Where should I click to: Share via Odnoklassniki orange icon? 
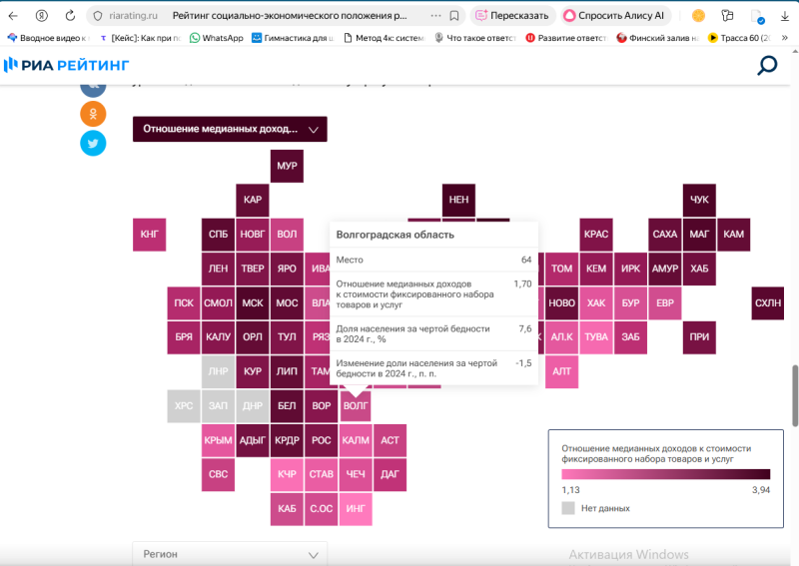[x=93, y=114]
